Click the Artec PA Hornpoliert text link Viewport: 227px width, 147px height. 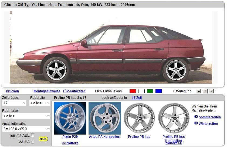[x=105, y=137]
